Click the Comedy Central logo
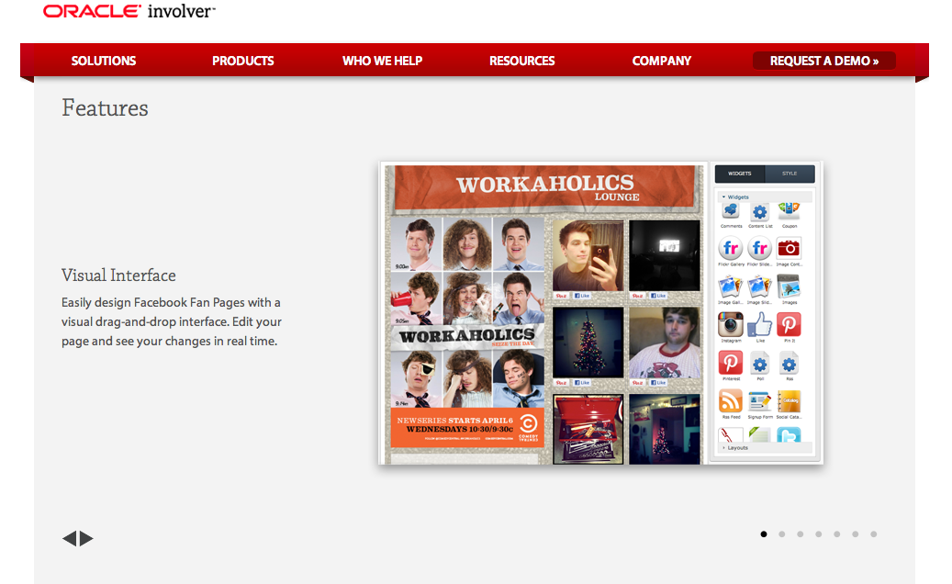This screenshot has width=952, height=584. coord(529,427)
